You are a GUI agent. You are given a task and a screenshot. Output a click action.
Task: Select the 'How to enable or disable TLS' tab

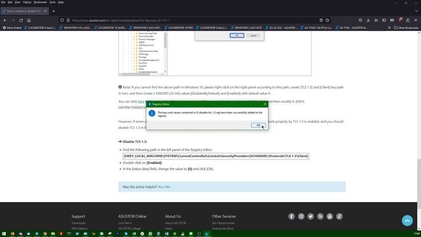[24, 11]
